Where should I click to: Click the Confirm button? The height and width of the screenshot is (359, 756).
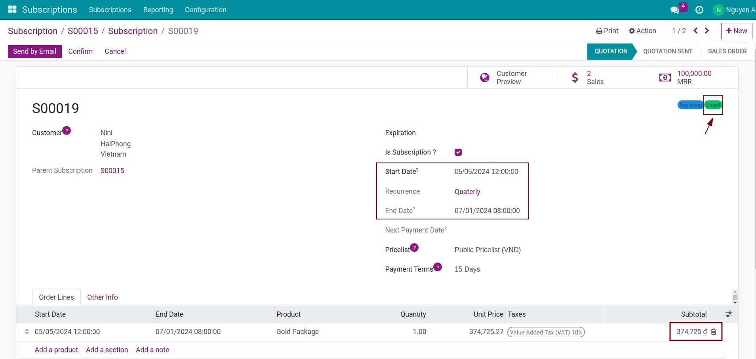click(80, 51)
